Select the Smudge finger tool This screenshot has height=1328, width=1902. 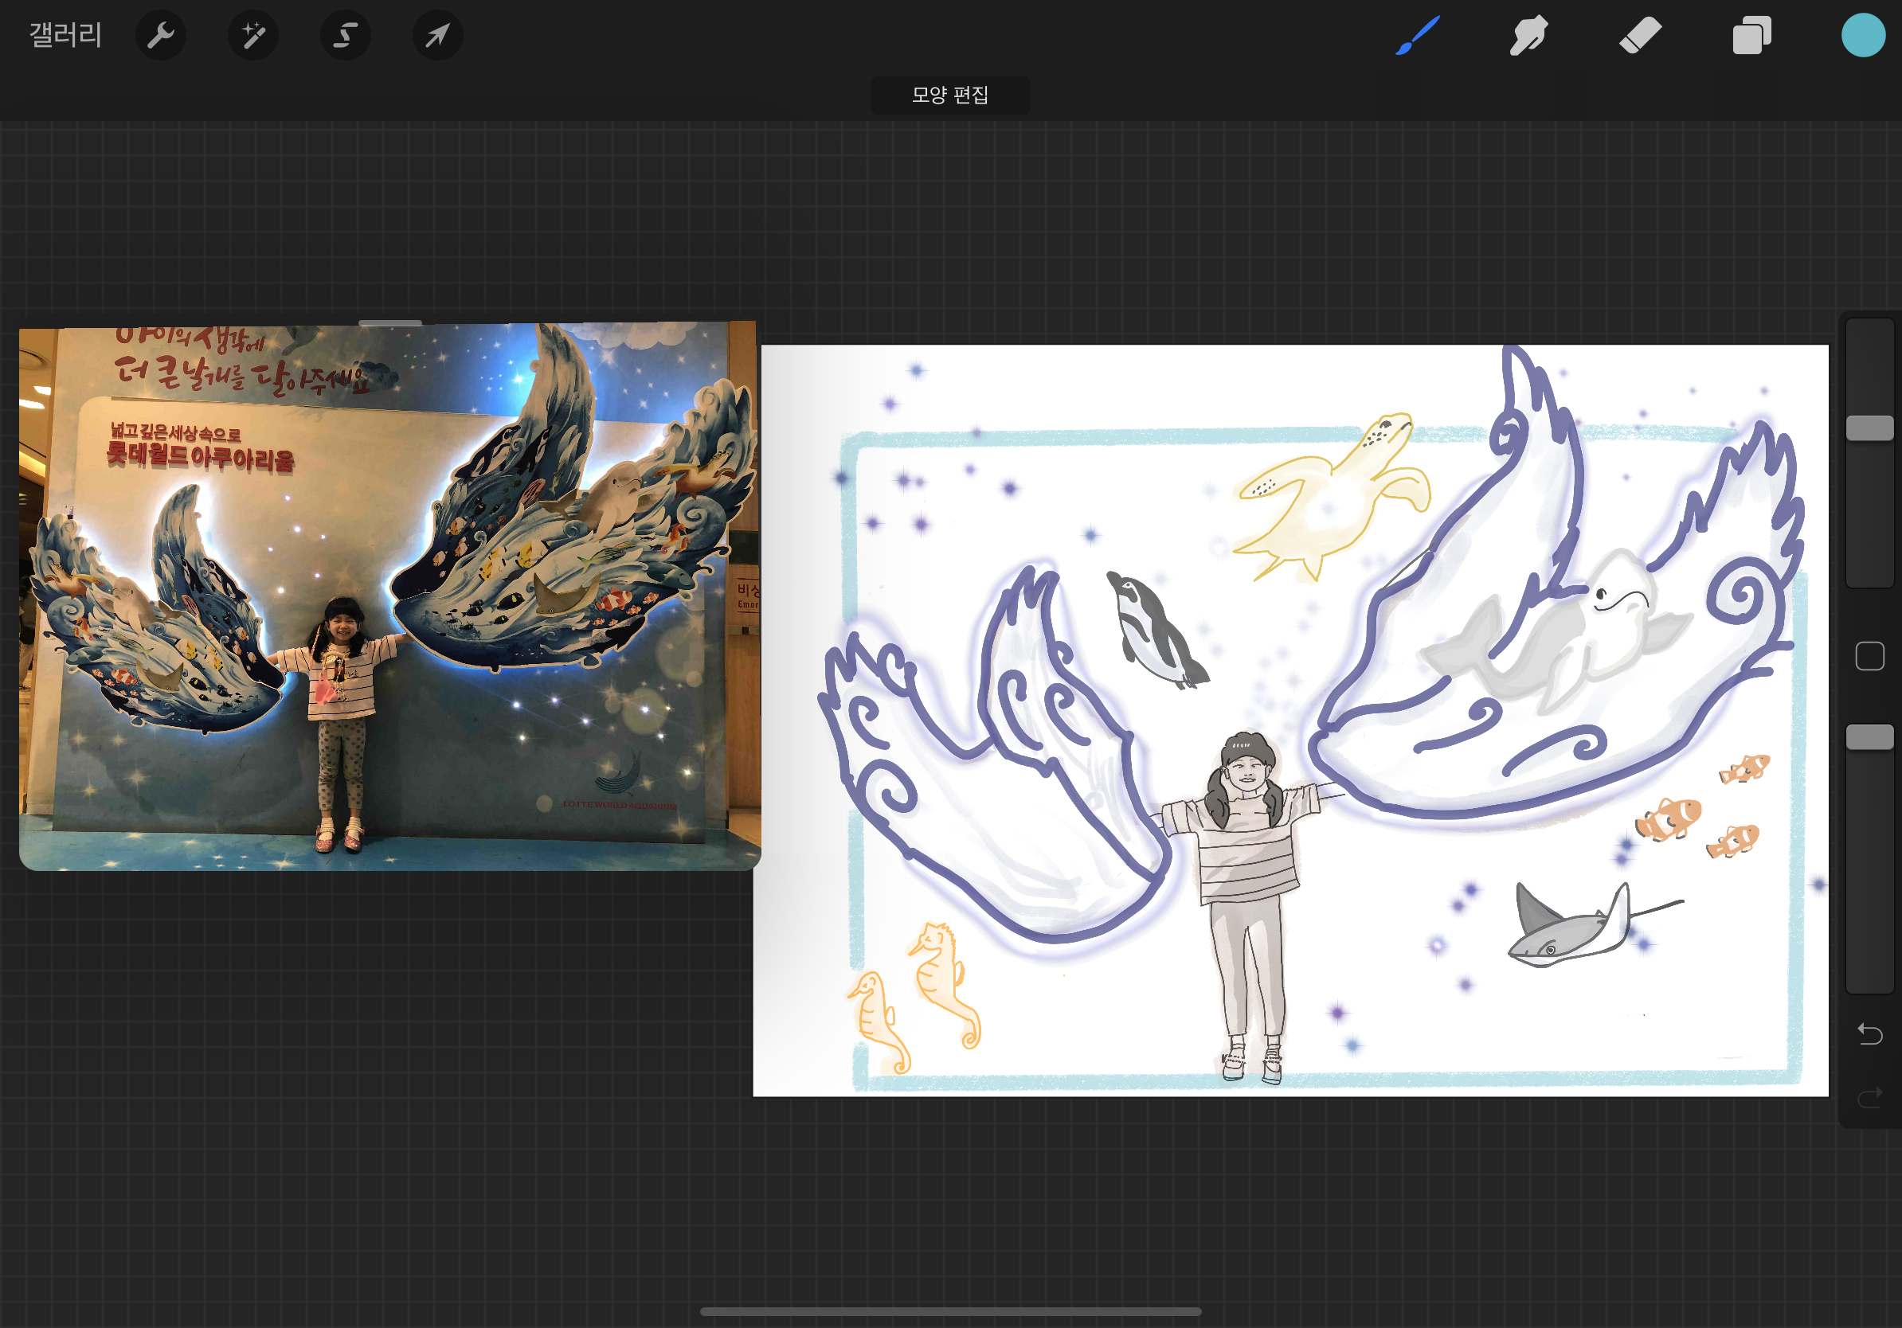click(1528, 36)
